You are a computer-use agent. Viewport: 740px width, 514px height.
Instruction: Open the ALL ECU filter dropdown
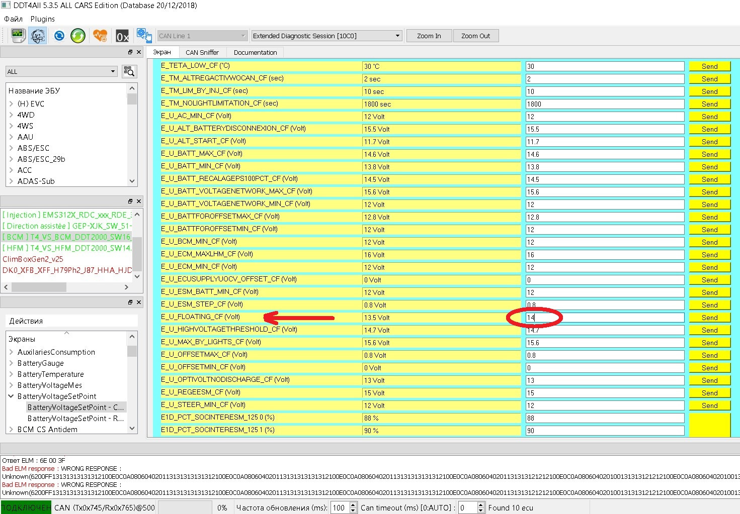[x=62, y=72]
